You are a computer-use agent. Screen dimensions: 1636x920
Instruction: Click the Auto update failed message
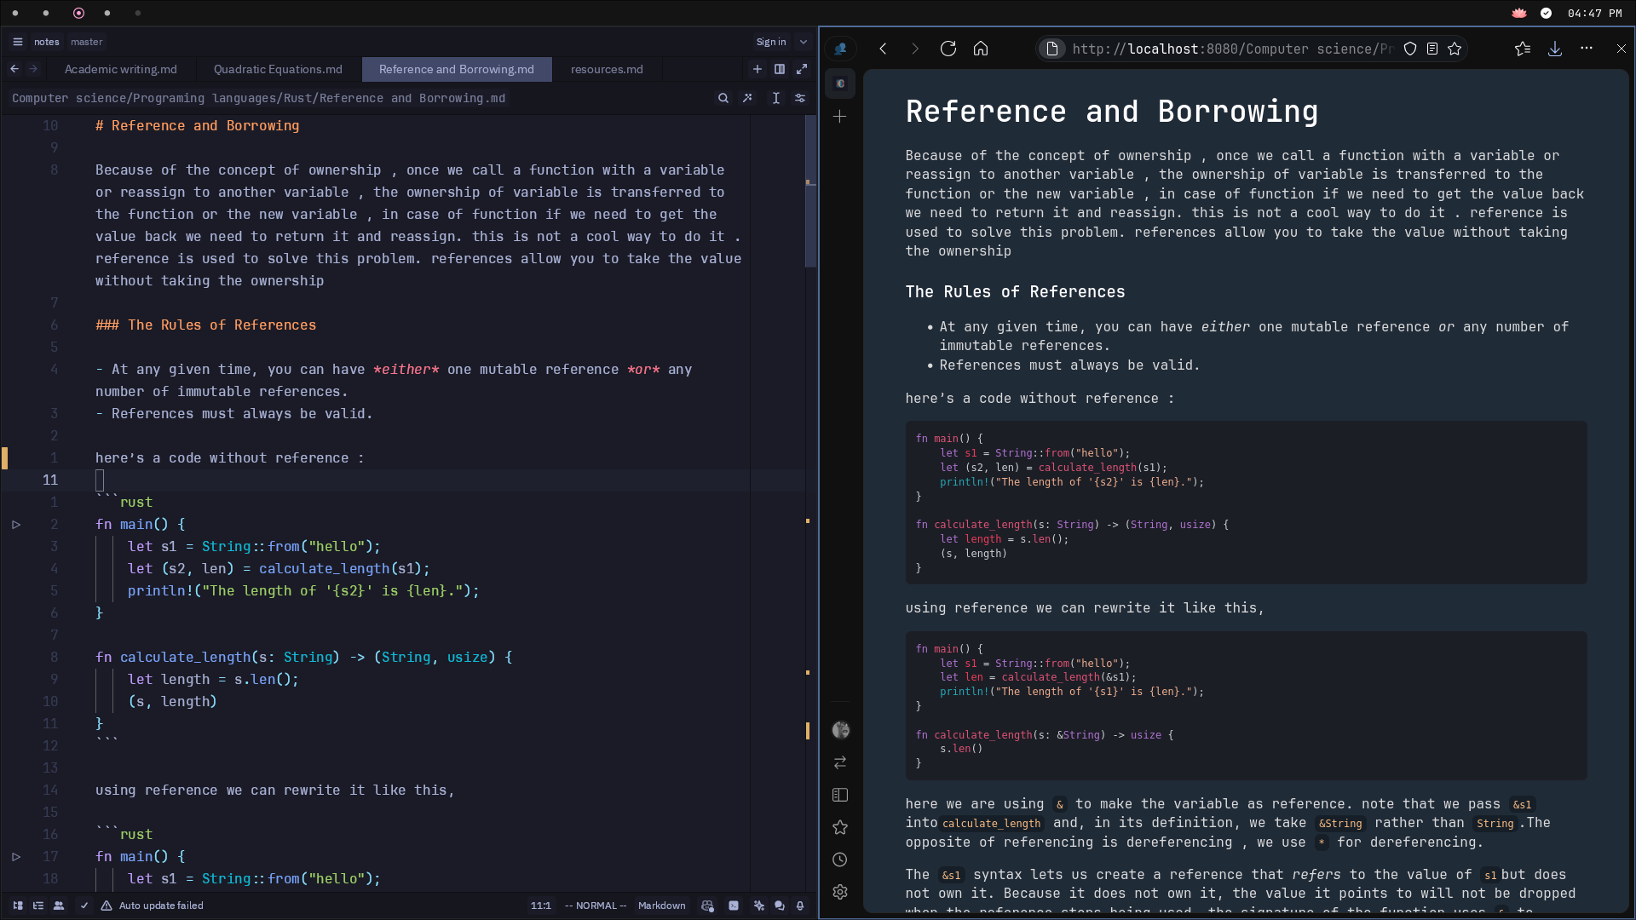(153, 906)
